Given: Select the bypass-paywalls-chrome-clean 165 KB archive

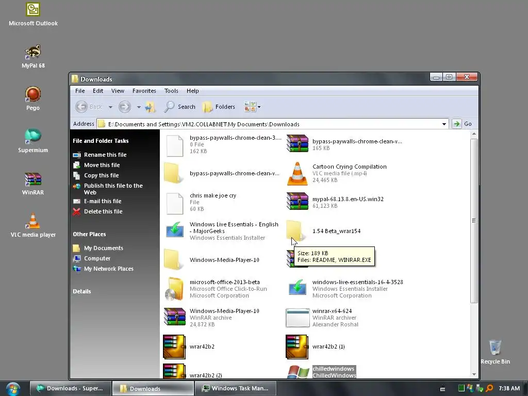Looking at the screenshot, I should (x=344, y=144).
